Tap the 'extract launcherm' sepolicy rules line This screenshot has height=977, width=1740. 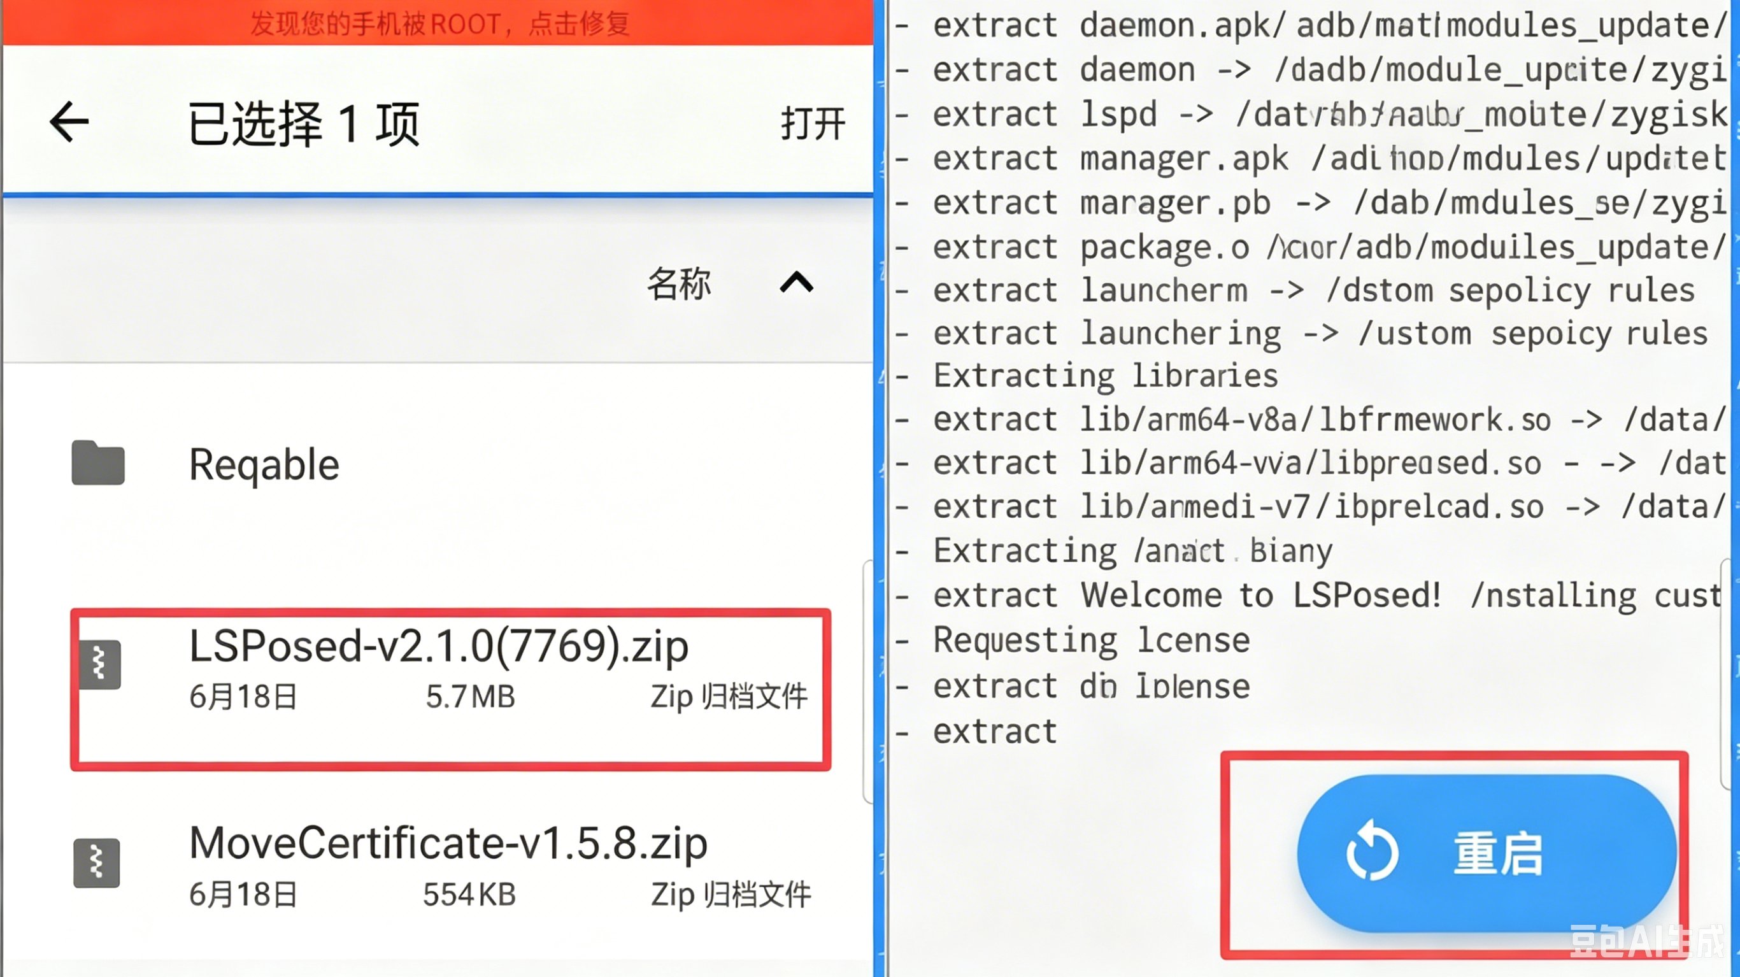[1294, 290]
